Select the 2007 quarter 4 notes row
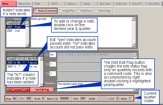Image resolution: width=163 pixels, height=105 pixels. 16,27
